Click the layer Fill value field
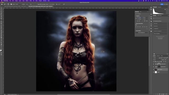The width and height of the screenshot is (169, 95). (x=166, y=61)
